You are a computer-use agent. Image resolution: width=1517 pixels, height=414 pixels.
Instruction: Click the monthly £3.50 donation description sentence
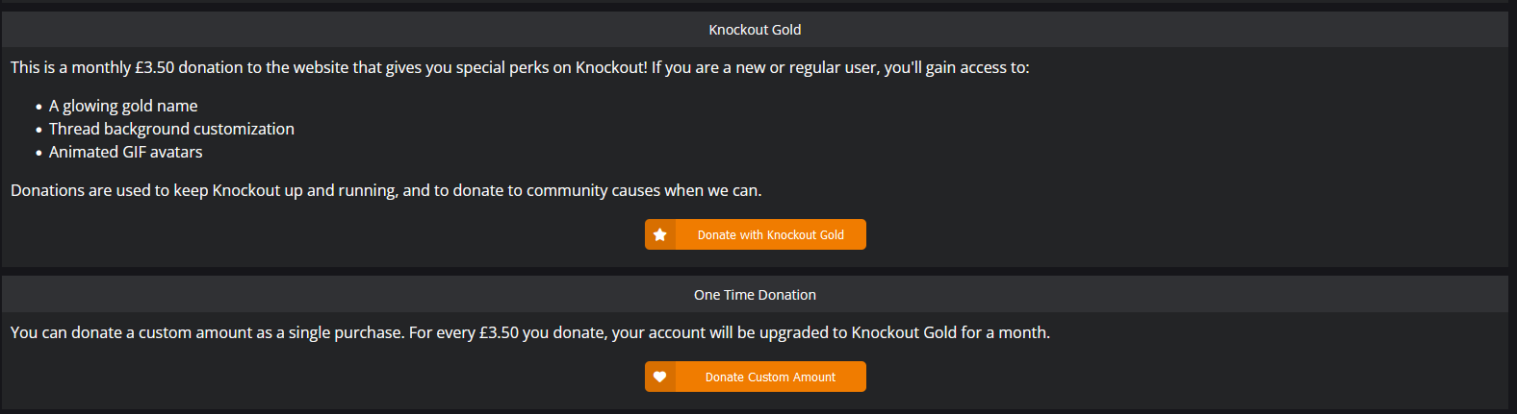[x=520, y=67]
